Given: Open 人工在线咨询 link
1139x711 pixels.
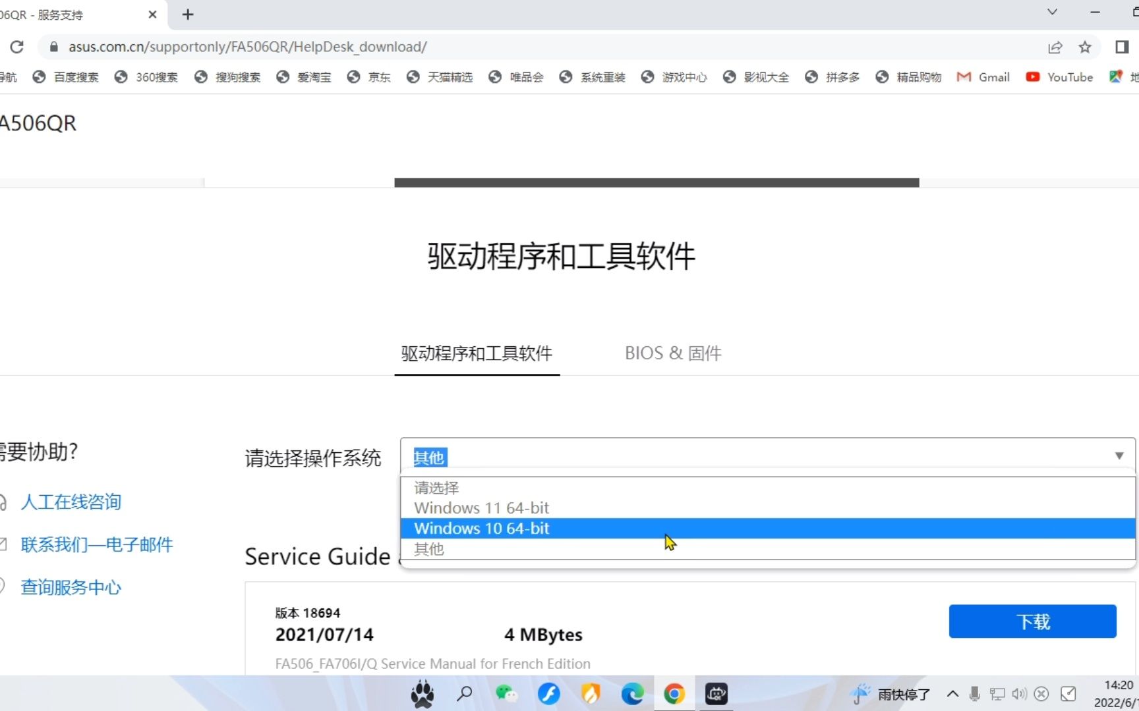Looking at the screenshot, I should (71, 502).
